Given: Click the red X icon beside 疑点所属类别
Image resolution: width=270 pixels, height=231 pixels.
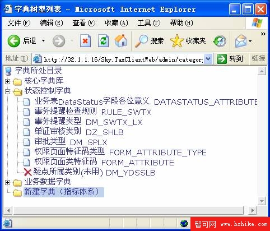Looking at the screenshot, I should tap(27, 172).
